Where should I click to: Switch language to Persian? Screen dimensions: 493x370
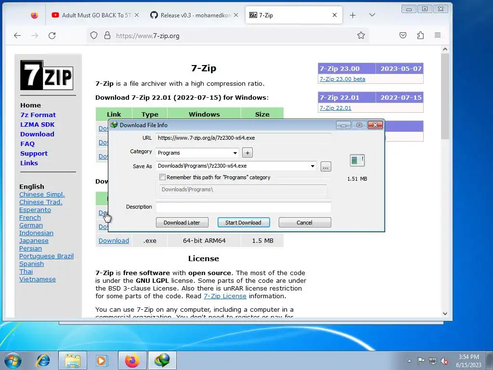[x=30, y=248]
